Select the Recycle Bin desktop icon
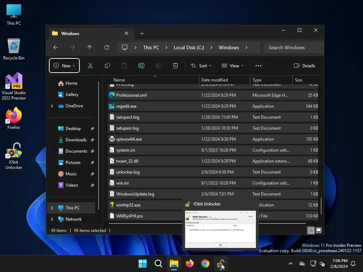Viewport: 363px width, 272px height. [x=14, y=49]
